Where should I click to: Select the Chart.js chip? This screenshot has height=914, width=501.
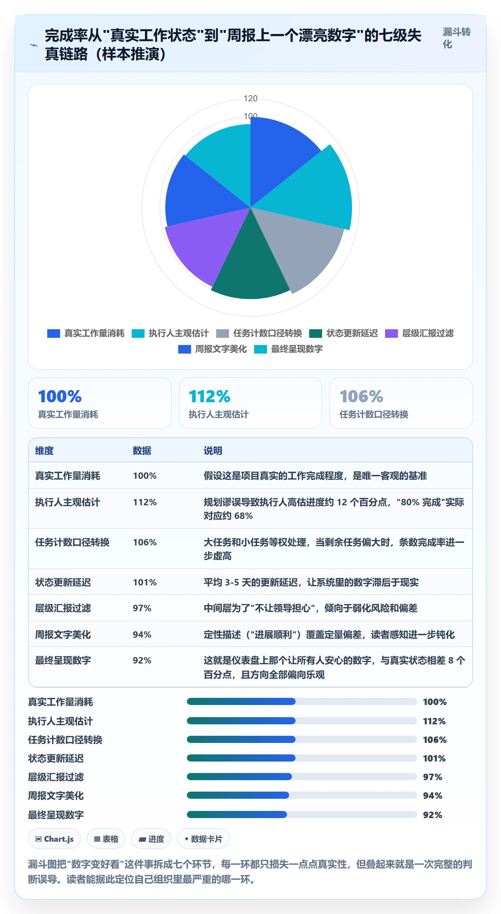(x=54, y=838)
